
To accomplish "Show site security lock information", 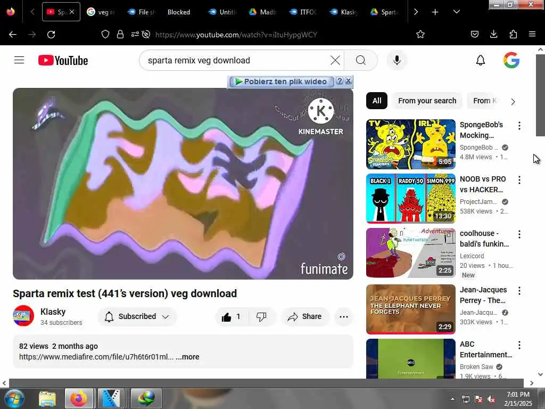I will point(120,34).
